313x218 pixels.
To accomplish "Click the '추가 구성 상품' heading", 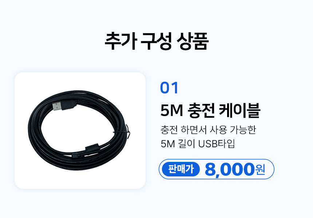I will click(156, 42).
